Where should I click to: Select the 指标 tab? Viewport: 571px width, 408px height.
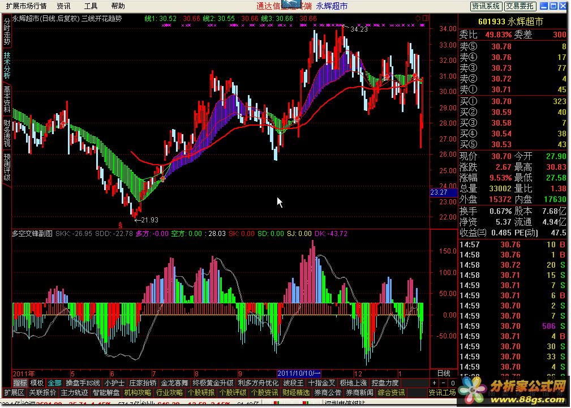pos(20,383)
